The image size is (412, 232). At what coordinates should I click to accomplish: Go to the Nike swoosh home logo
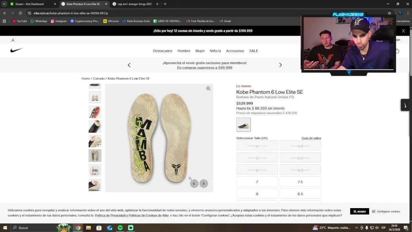16,50
